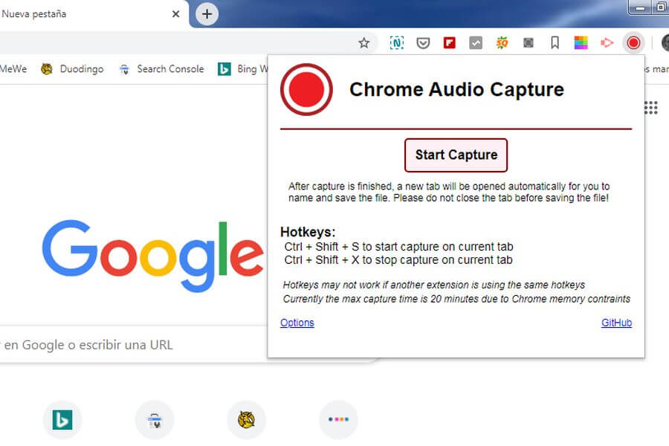Open the Google apps grid icon

650,108
